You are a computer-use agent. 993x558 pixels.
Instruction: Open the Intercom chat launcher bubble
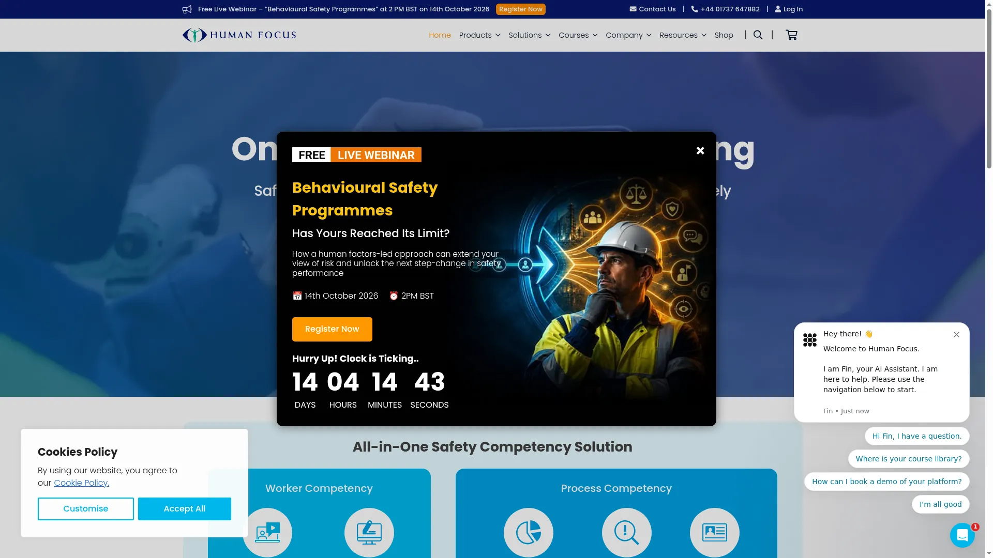[x=962, y=535]
